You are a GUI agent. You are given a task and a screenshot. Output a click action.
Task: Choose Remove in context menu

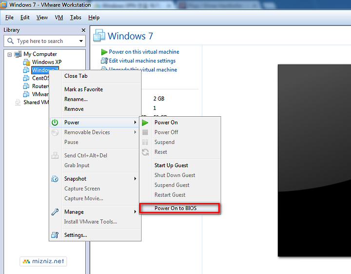click(x=95, y=109)
